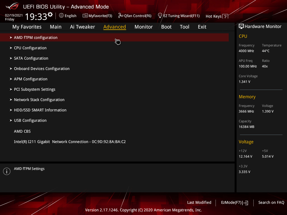Launch EZ Tuning Wizard(F11) label
The image size is (287, 215).
[181, 16]
